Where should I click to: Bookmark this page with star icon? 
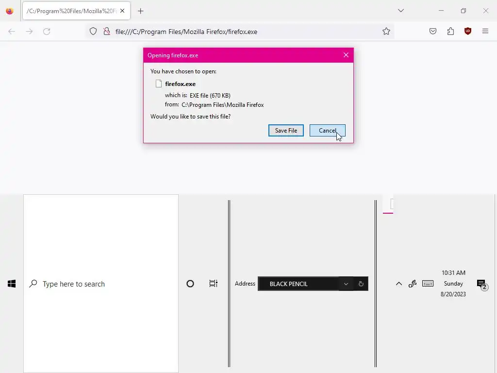pyautogui.click(x=386, y=32)
